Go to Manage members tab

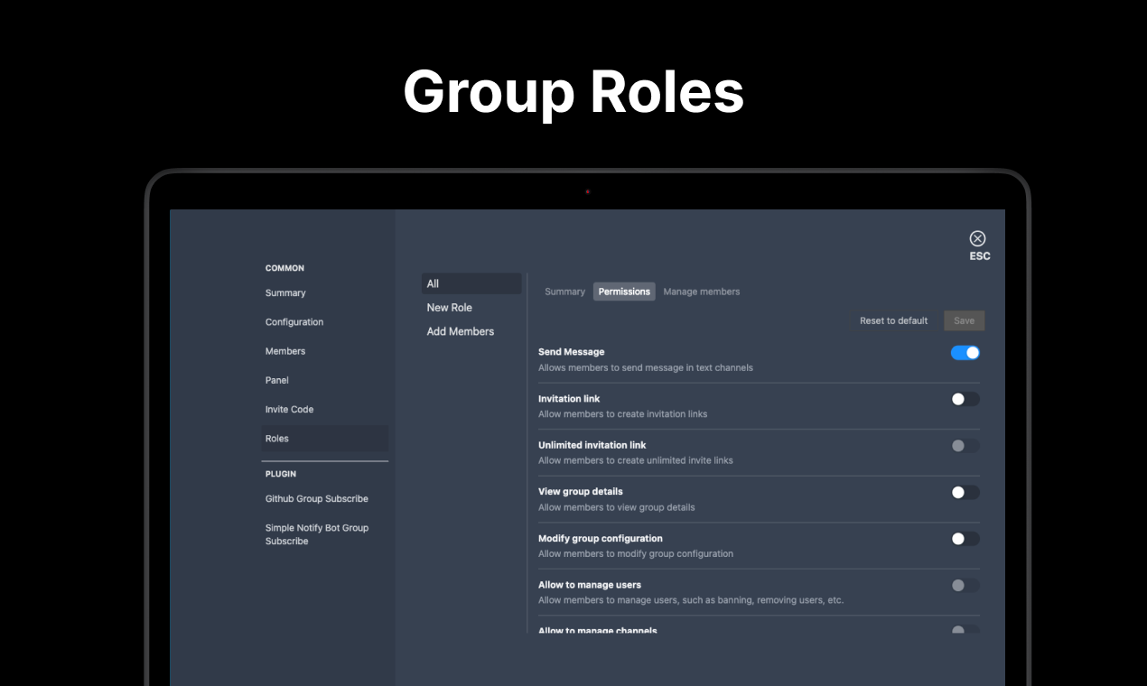pos(701,292)
